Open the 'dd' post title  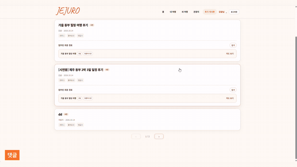click(x=60, y=114)
